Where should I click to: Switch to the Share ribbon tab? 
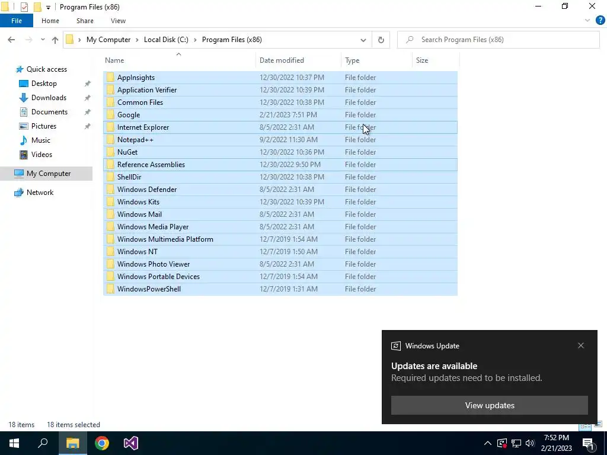click(85, 21)
